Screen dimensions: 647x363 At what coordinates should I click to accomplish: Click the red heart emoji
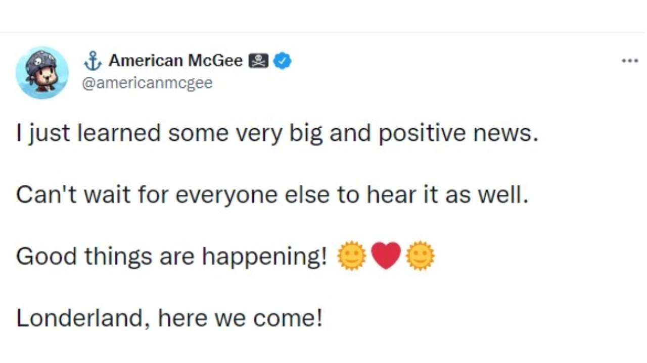(x=386, y=256)
